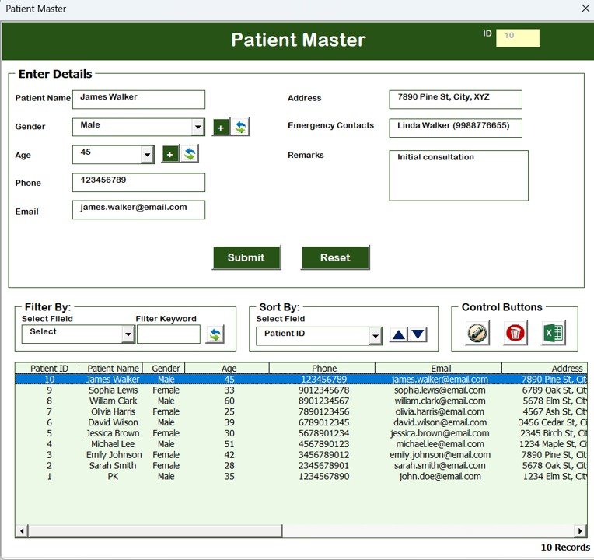This screenshot has width=594, height=560.
Task: Reset the filter with refresh icon
Action: click(x=215, y=334)
